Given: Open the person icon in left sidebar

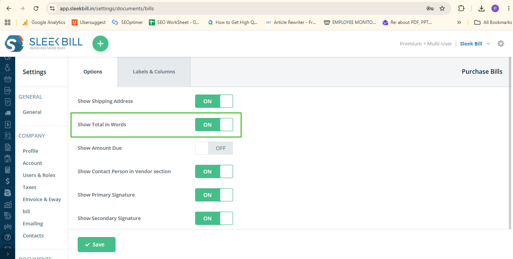Looking at the screenshot, I should coord(7,68).
